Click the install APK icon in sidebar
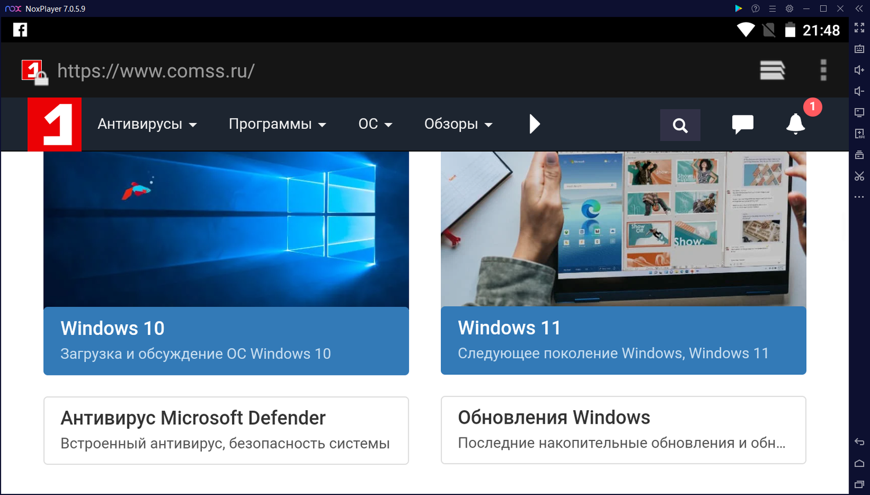The image size is (870, 495). click(x=860, y=133)
